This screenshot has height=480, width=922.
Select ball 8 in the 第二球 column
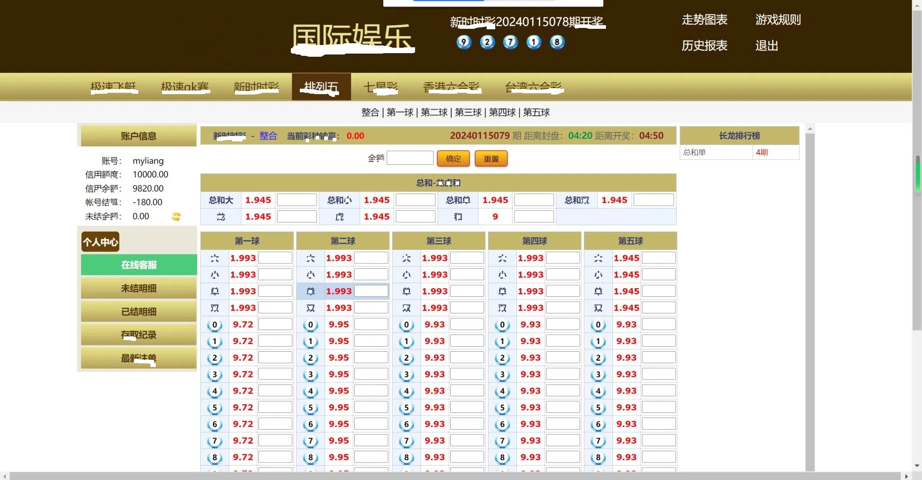(311, 457)
